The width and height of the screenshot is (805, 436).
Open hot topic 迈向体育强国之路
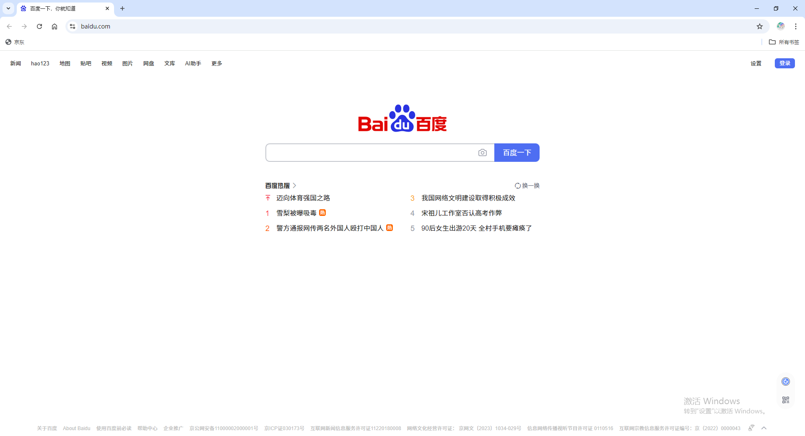303,198
